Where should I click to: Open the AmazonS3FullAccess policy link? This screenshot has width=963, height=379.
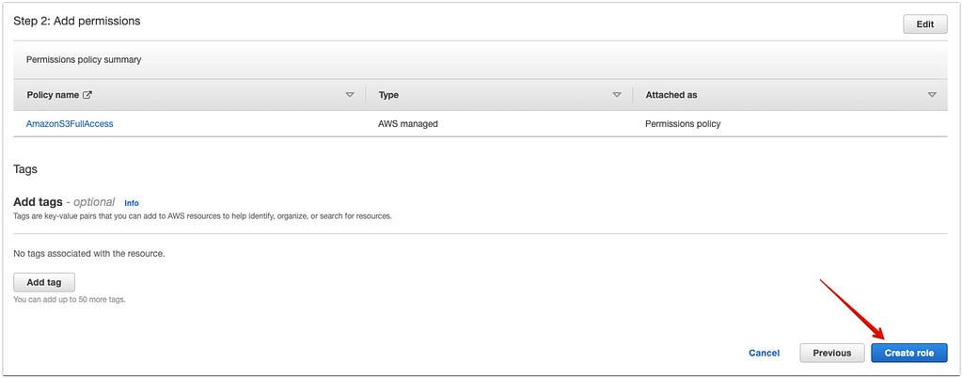[70, 123]
